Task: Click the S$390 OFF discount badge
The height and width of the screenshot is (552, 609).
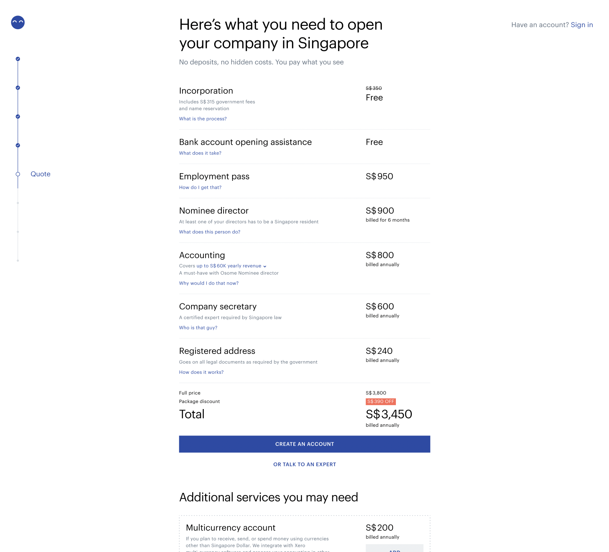Action: 381,402
